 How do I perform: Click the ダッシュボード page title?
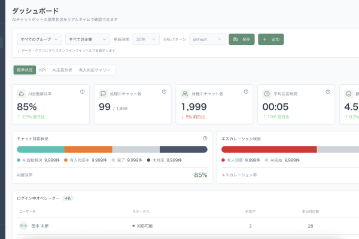(35, 11)
